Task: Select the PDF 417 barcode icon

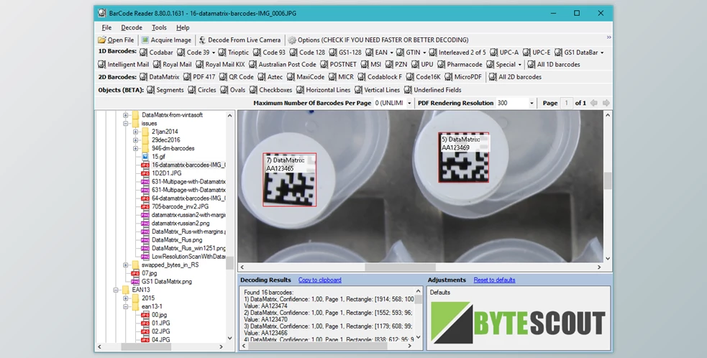Action: pyautogui.click(x=187, y=77)
